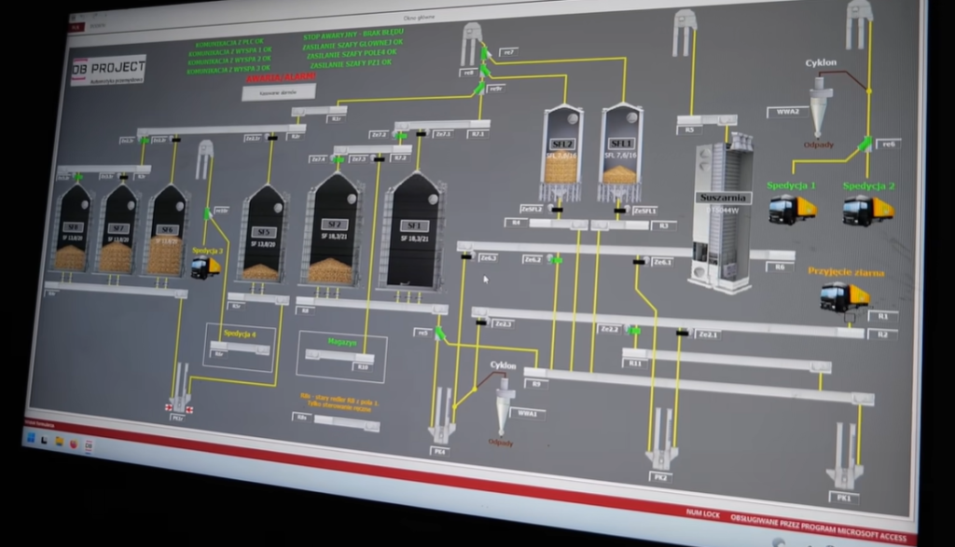Open File Explorer from the taskbar
Screen dimensions: 955x547
point(60,441)
